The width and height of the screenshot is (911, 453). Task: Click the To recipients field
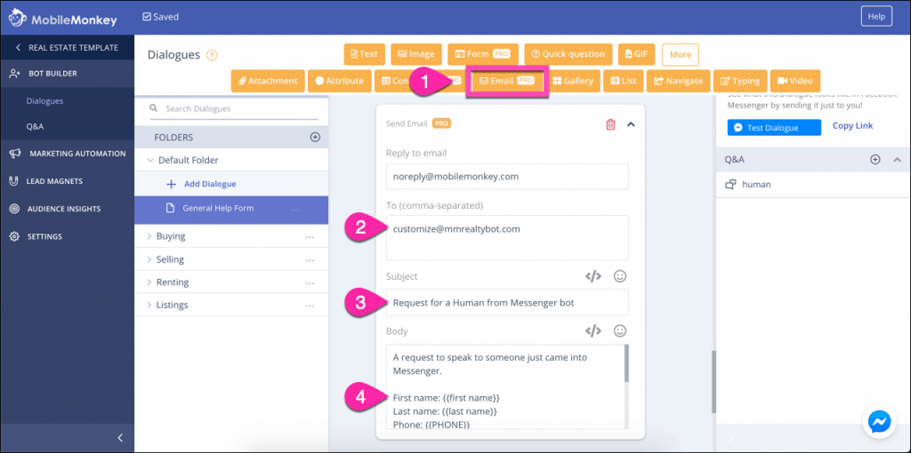point(507,238)
